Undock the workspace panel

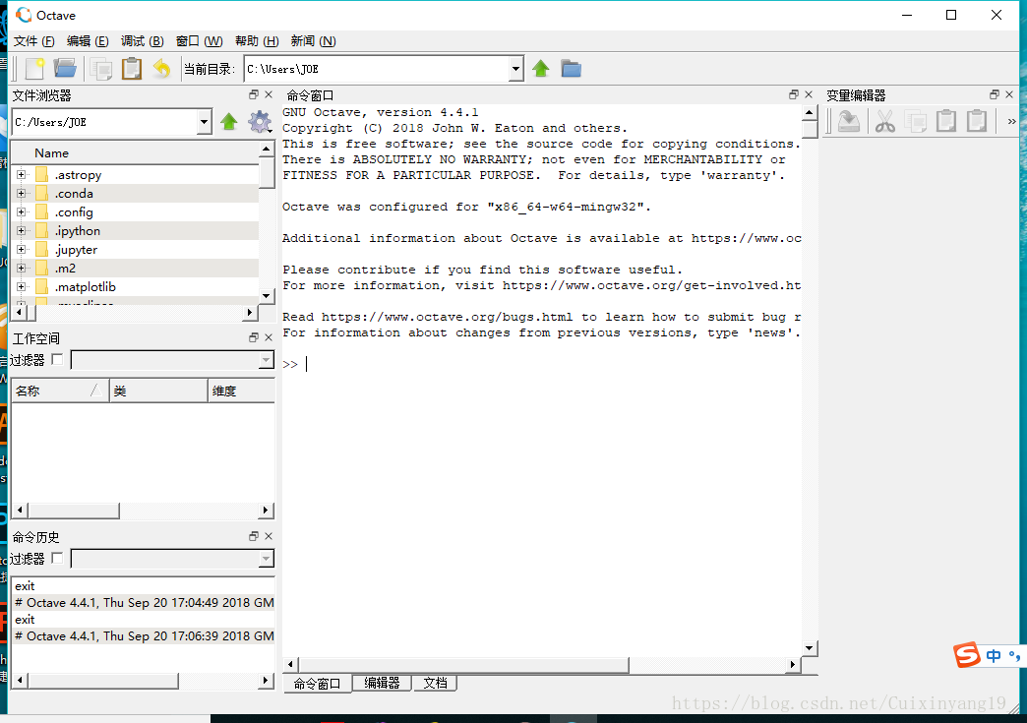pyautogui.click(x=254, y=338)
